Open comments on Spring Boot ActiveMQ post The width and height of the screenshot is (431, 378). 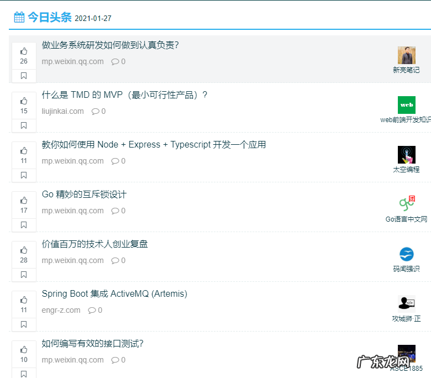click(95, 311)
